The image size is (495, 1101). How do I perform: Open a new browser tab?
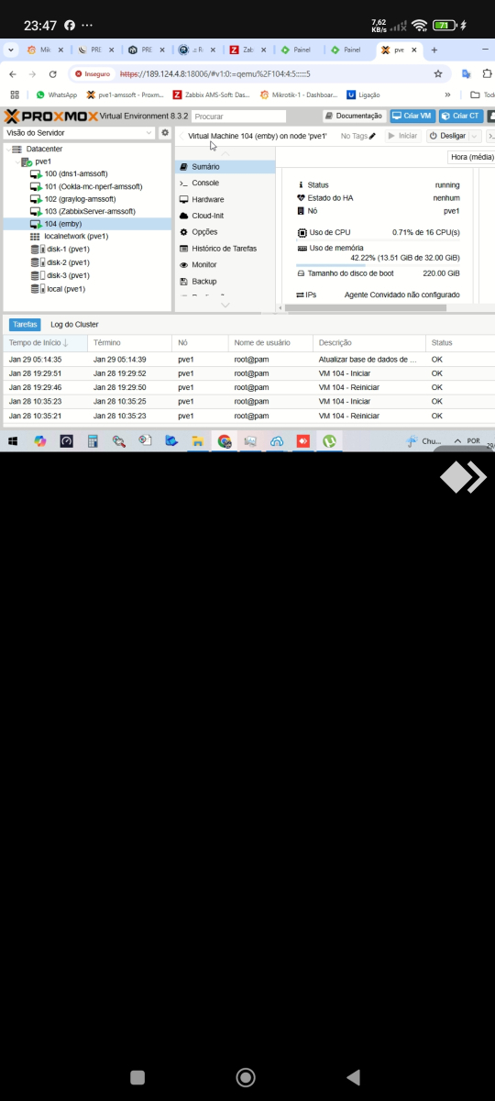coord(434,50)
